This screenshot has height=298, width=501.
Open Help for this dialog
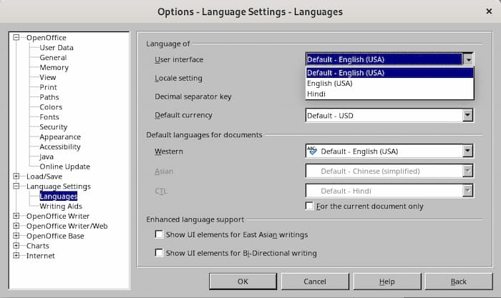pyautogui.click(x=386, y=282)
